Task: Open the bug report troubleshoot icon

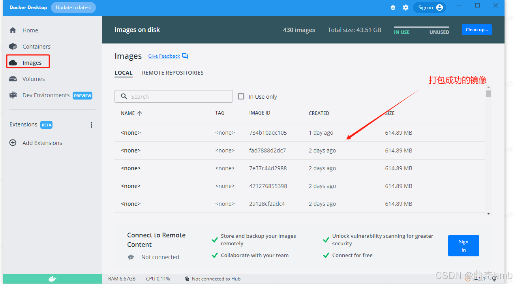Action: coord(393,8)
